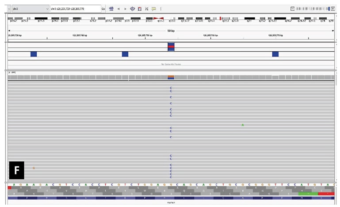This screenshot has height=207, width=340.
Task: Click the resize tracks to fit icon
Action: (147, 8)
